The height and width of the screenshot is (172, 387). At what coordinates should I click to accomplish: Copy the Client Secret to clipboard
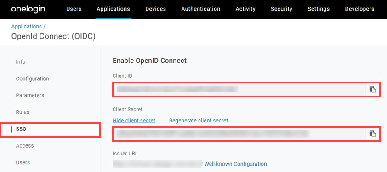[372, 134]
